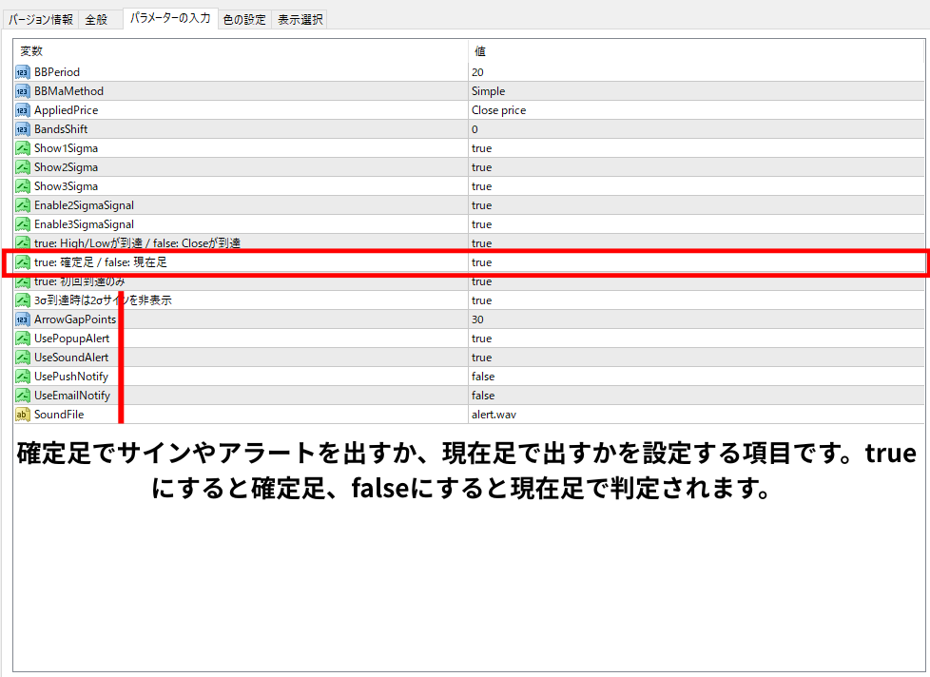The height and width of the screenshot is (677, 930).
Task: Click the BBPeriod integer type icon
Action: pos(23,72)
